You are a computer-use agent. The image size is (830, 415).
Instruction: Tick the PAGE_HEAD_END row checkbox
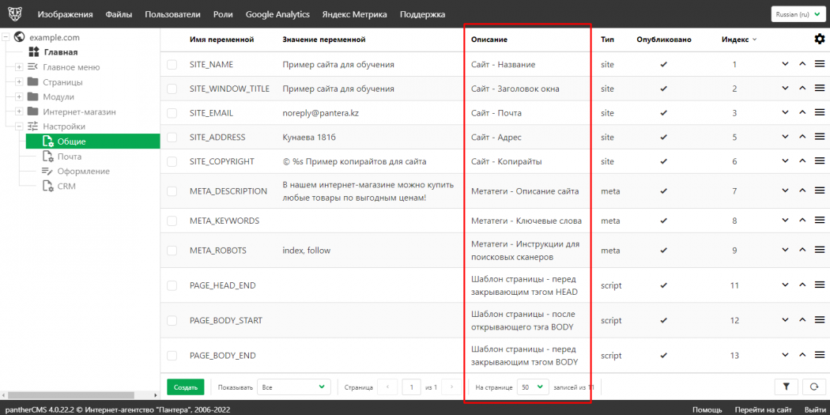[172, 285]
